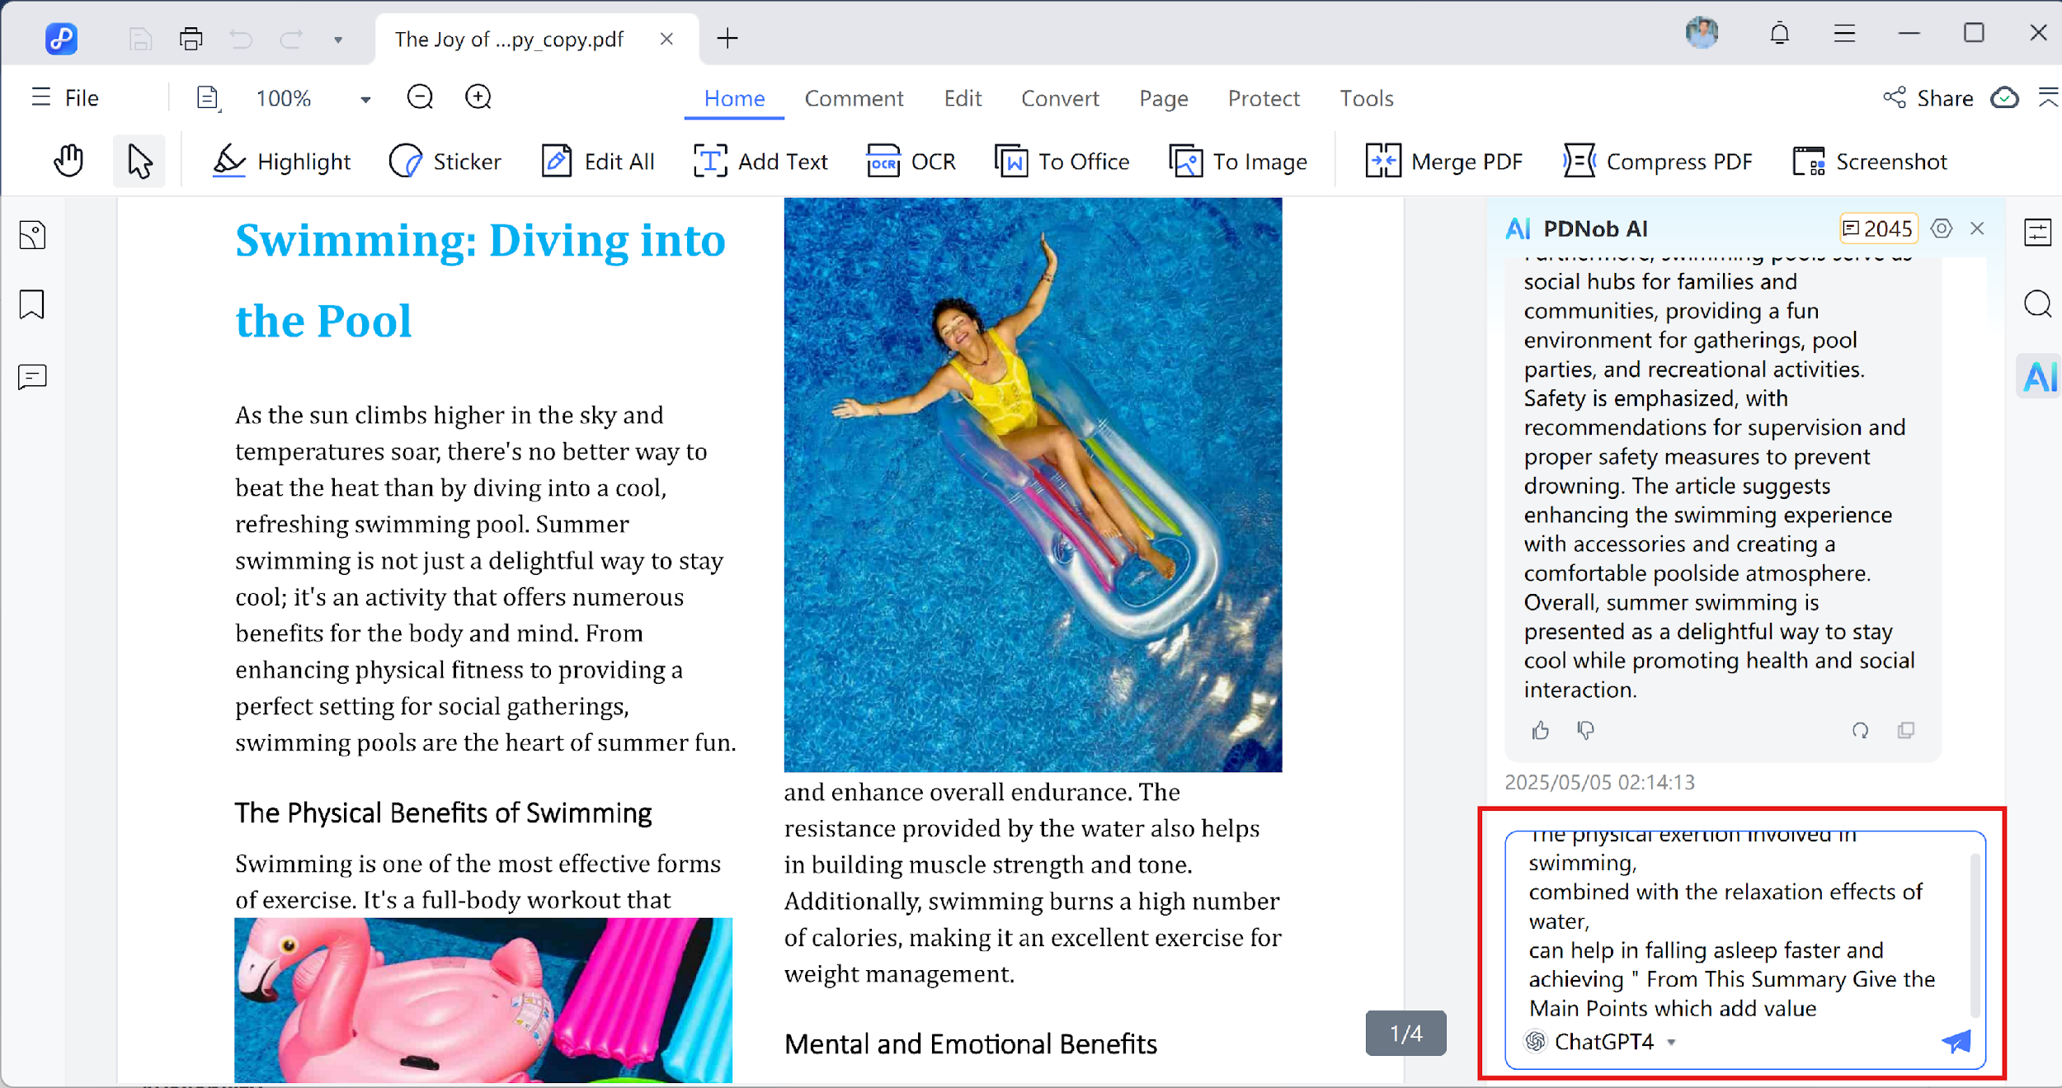Switch to the Convert tab
This screenshot has width=2062, height=1088.
click(x=1059, y=98)
